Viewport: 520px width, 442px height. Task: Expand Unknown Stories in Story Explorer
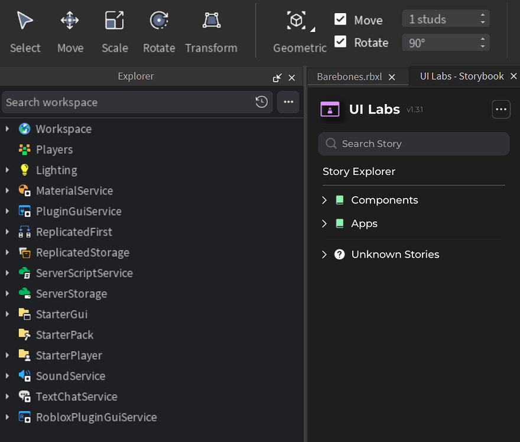(x=324, y=254)
